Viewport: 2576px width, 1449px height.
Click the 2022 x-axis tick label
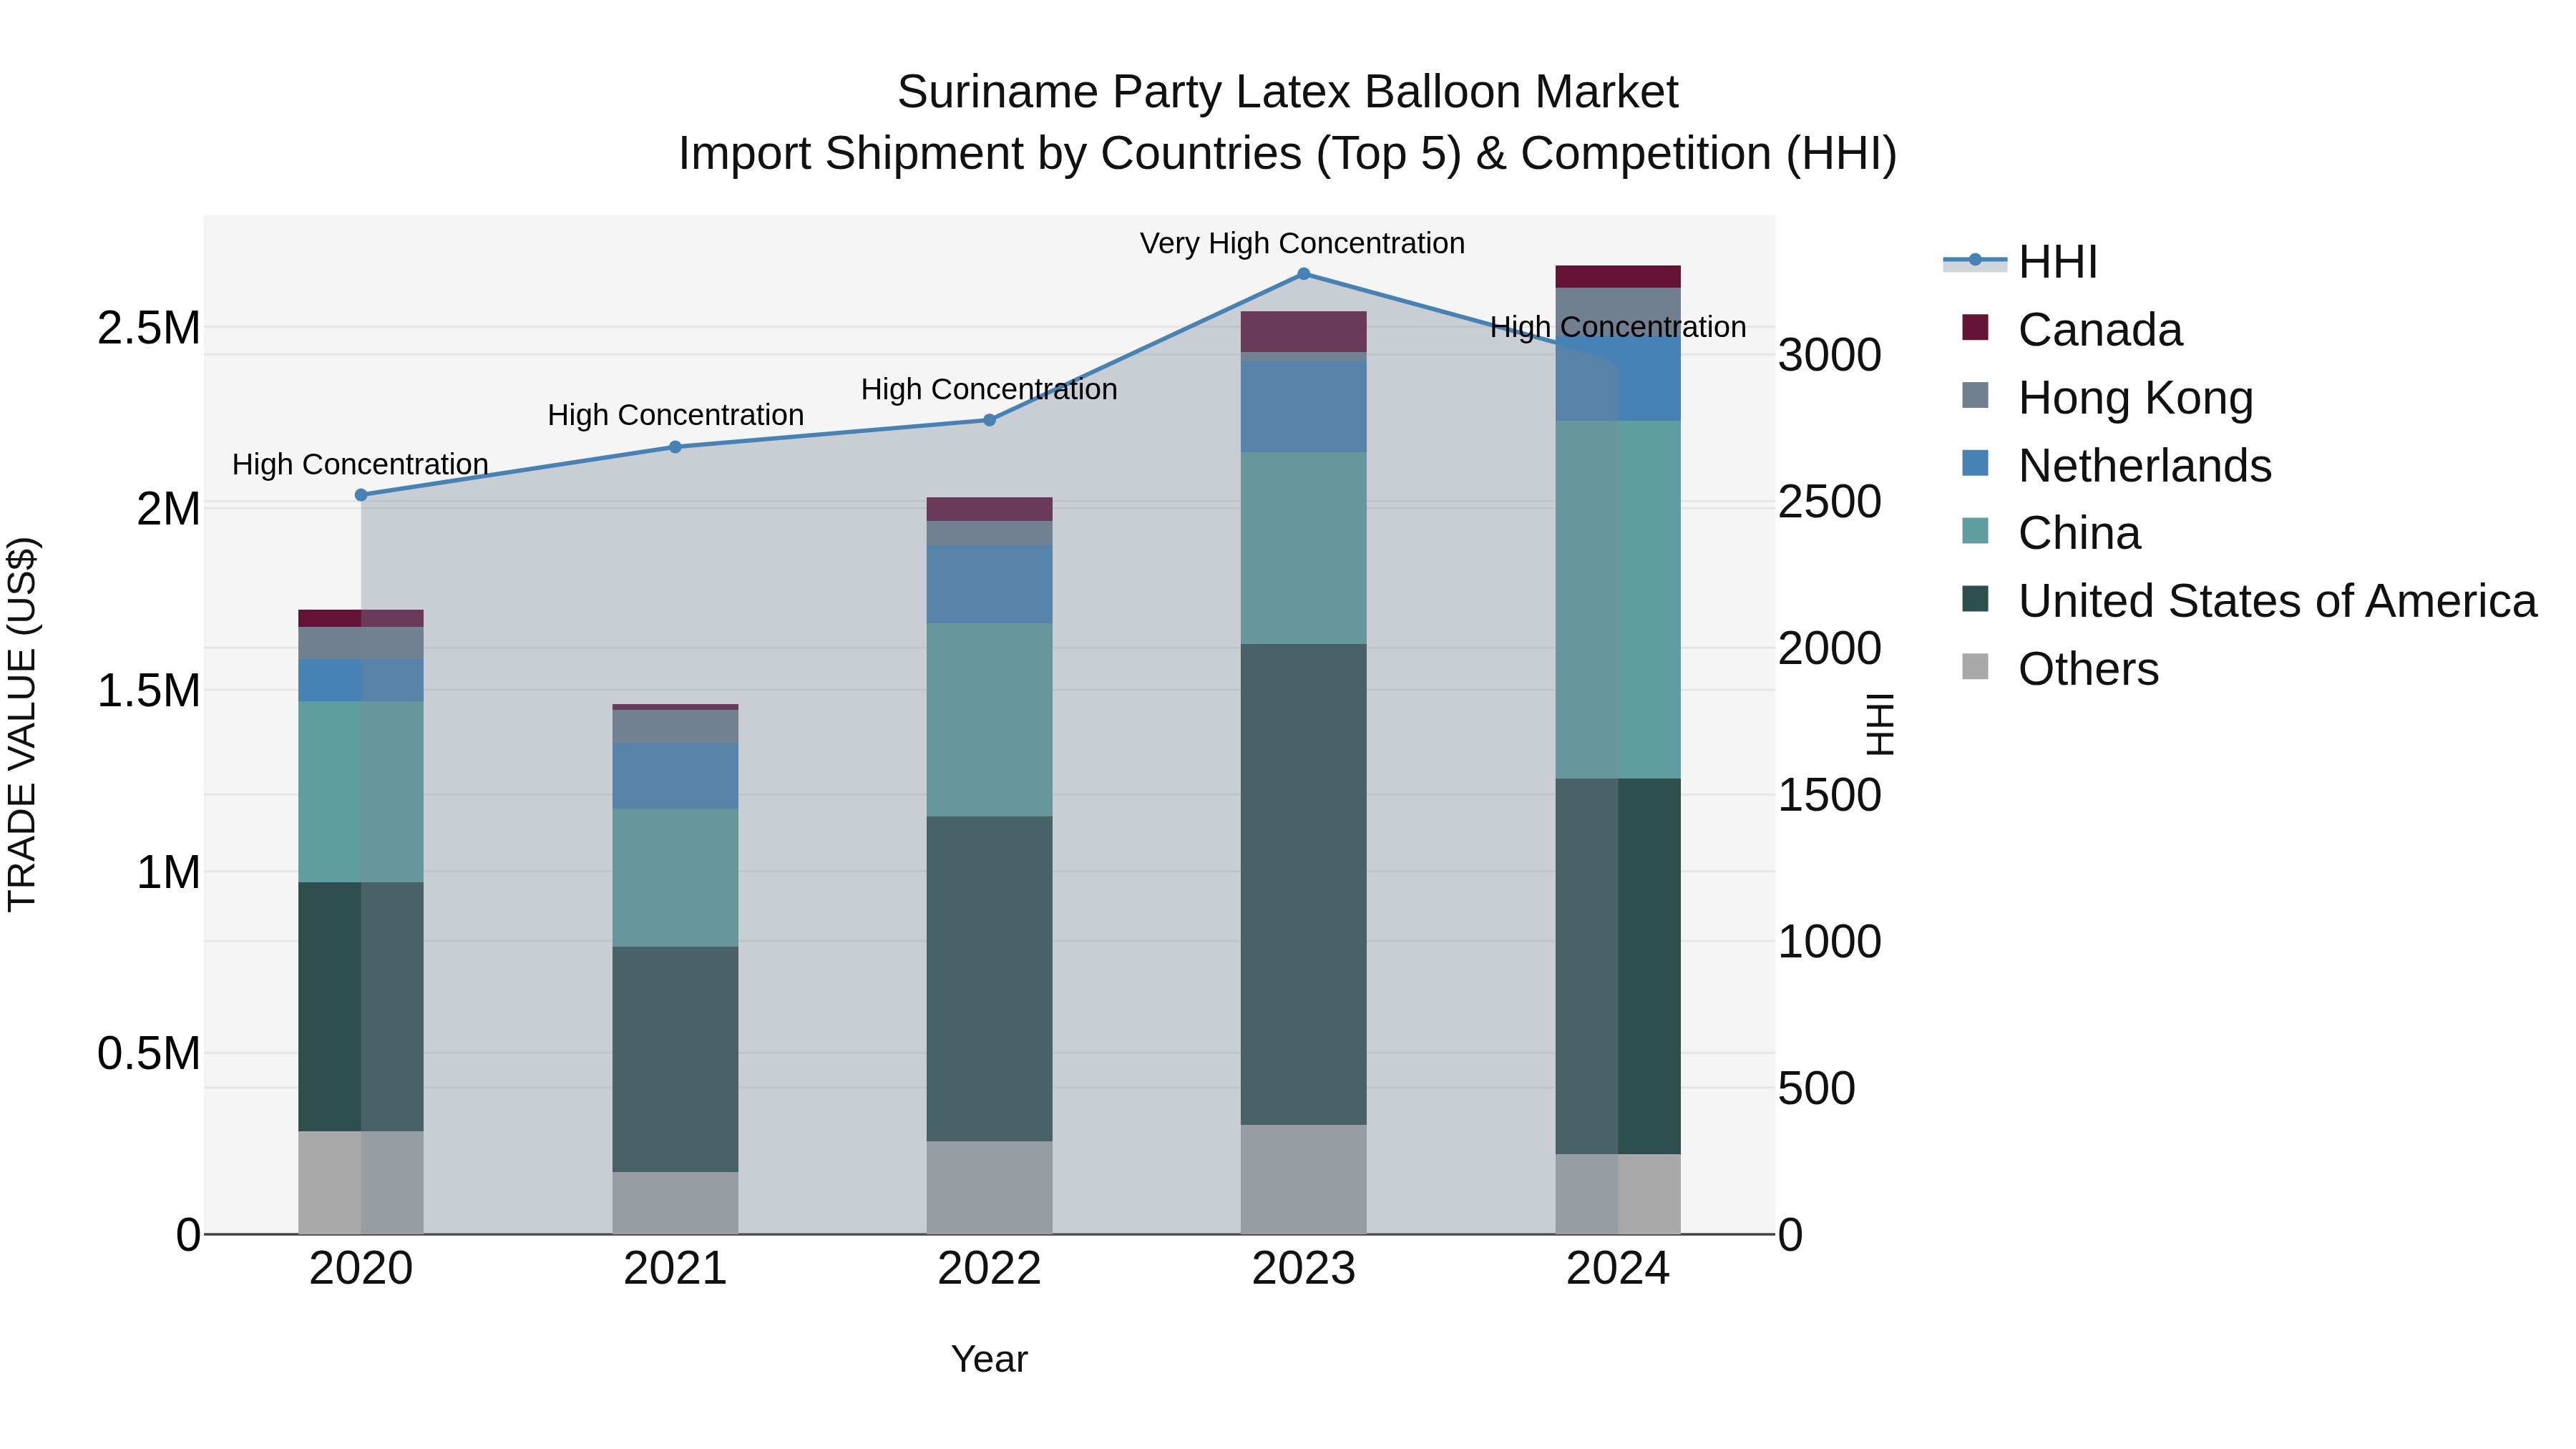point(989,1269)
